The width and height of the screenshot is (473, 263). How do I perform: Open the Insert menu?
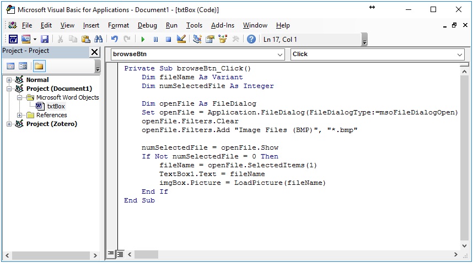click(91, 25)
